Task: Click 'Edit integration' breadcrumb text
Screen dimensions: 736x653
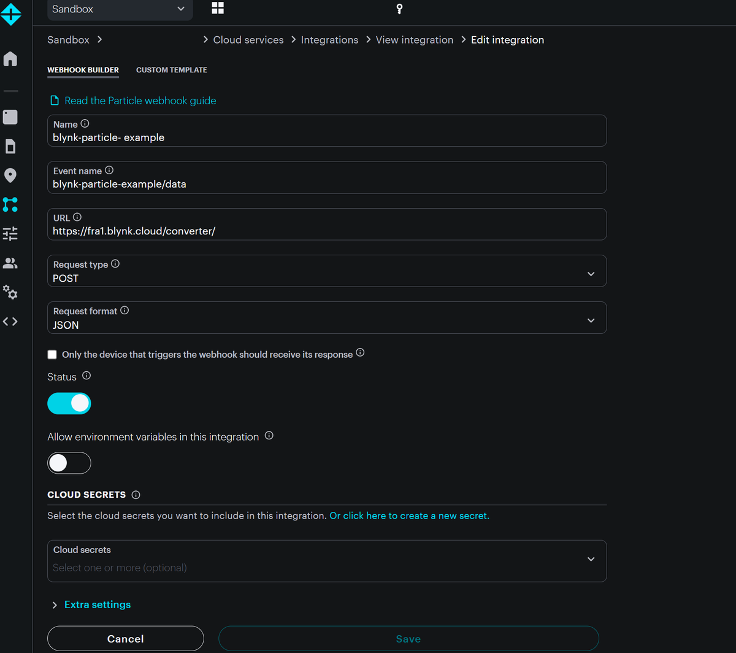Action: 507,40
